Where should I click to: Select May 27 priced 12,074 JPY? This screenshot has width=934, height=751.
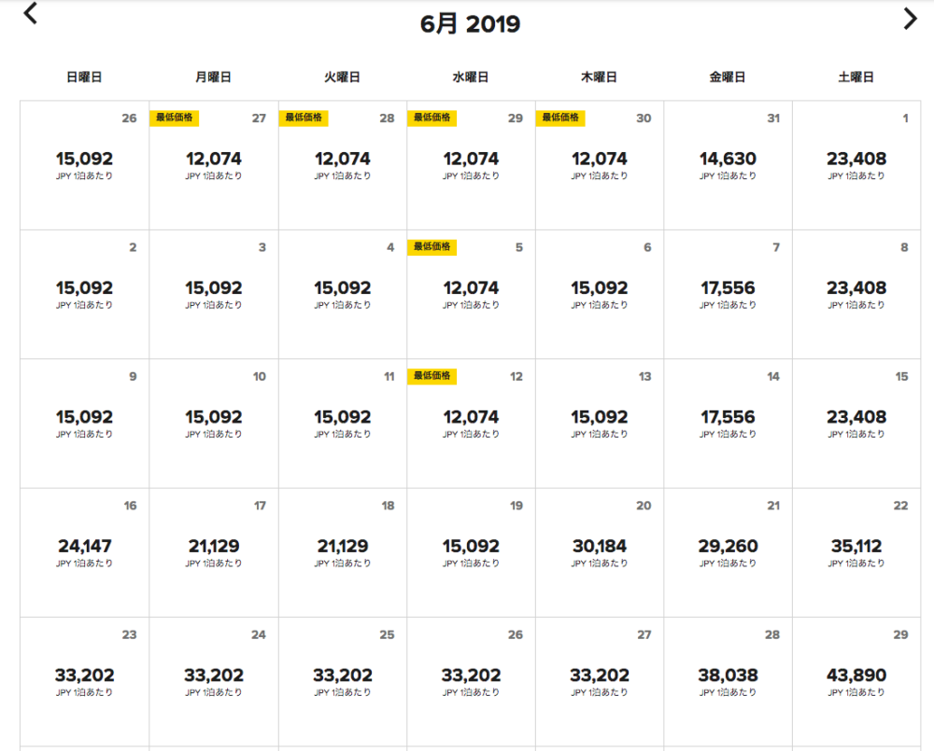click(x=214, y=165)
